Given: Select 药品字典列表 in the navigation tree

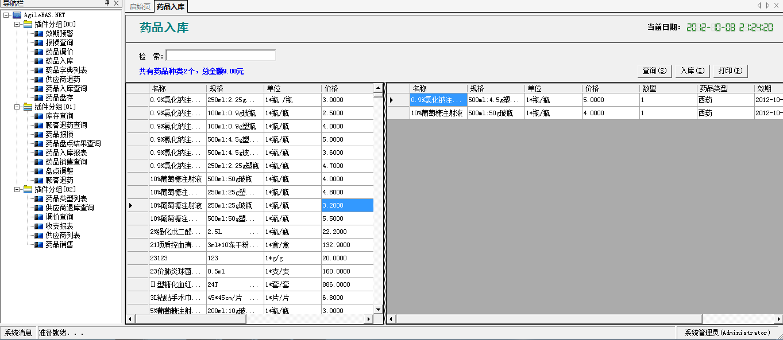Looking at the screenshot, I should click(66, 70).
